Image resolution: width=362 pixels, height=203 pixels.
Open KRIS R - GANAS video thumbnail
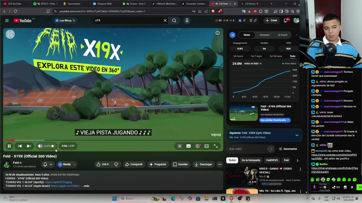click(x=242, y=176)
